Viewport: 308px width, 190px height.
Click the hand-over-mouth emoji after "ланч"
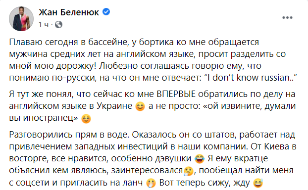pos(151,183)
